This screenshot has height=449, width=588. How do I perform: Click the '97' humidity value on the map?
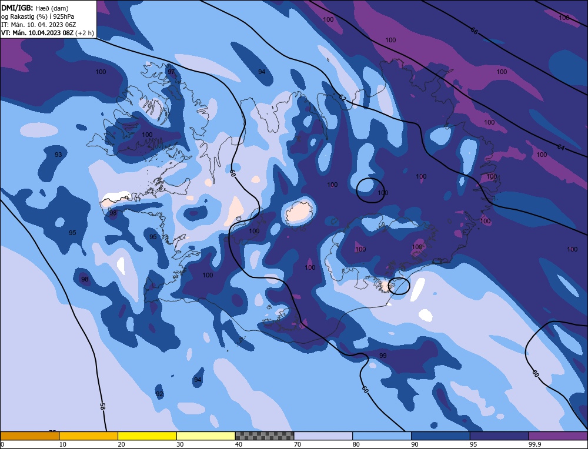click(x=171, y=72)
